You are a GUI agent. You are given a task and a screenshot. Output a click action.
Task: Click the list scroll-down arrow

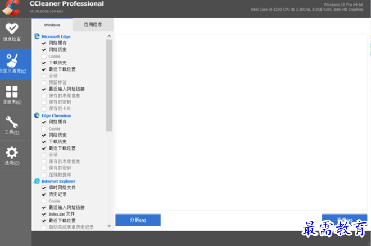(109, 226)
